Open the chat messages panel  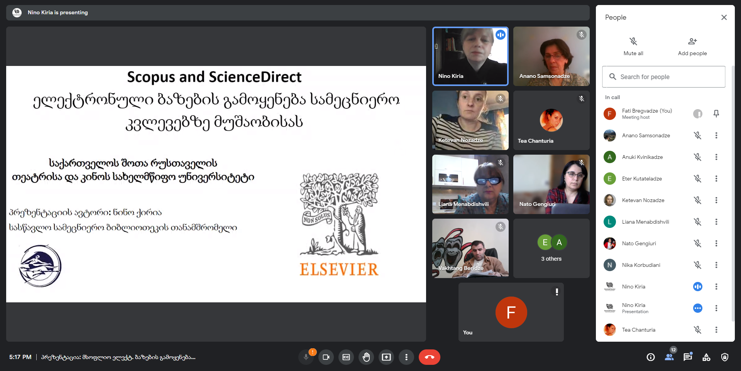[688, 357]
